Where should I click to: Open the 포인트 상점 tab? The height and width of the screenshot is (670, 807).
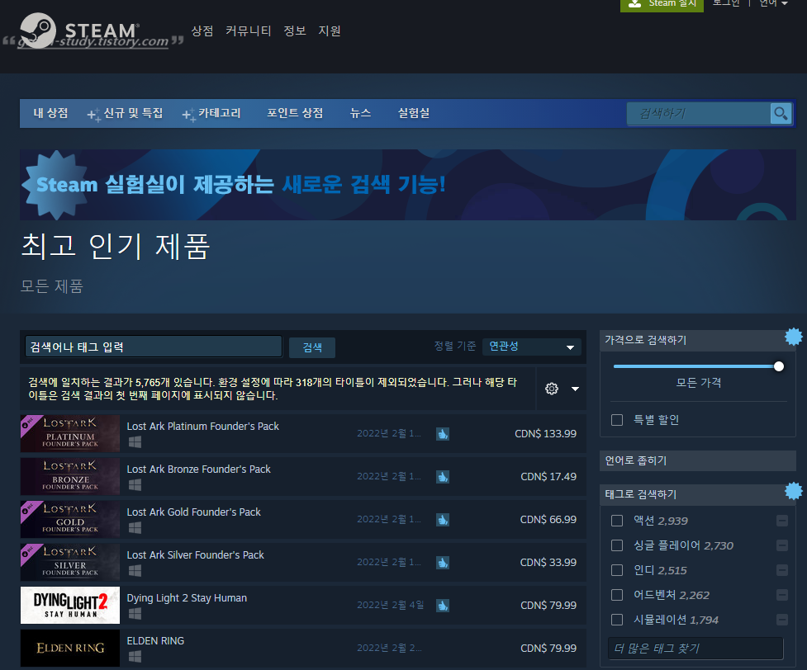[x=295, y=113]
